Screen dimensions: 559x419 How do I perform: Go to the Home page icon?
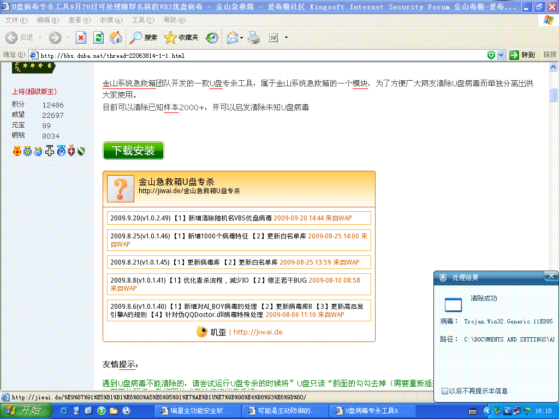coord(116,38)
